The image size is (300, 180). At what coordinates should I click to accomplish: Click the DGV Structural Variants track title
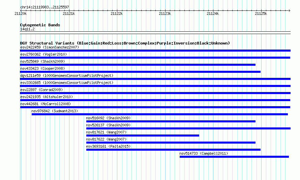pos(125,43)
